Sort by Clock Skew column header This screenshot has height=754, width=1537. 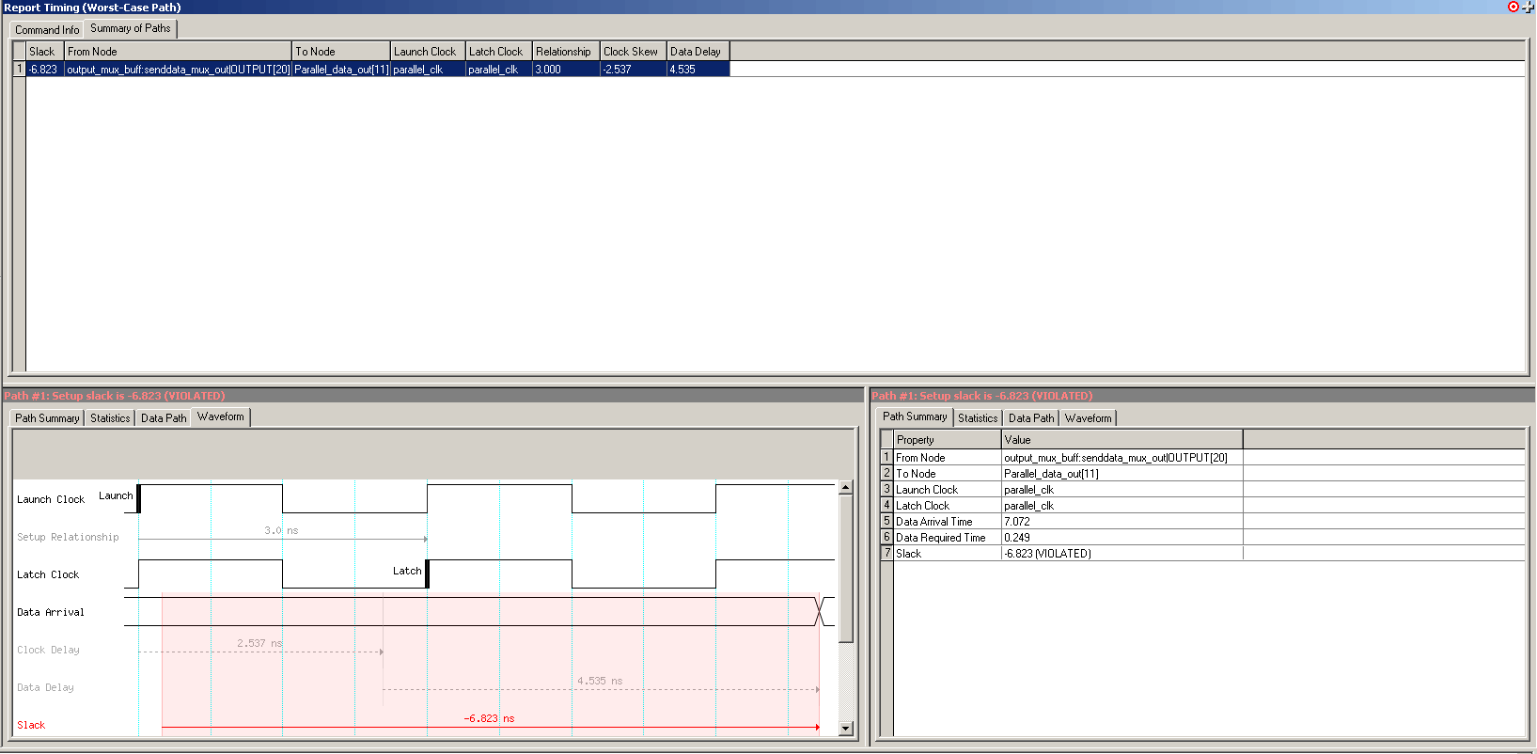click(x=634, y=52)
